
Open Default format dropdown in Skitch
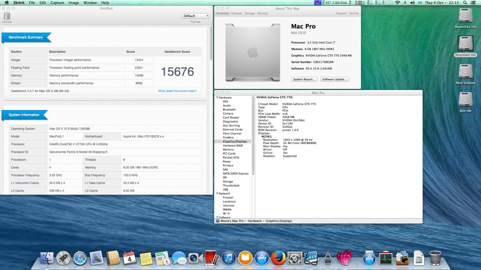tap(196, 16)
